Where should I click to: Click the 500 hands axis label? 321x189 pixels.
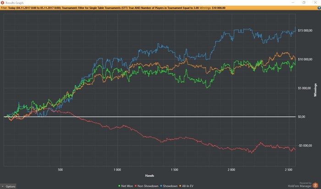point(61,170)
